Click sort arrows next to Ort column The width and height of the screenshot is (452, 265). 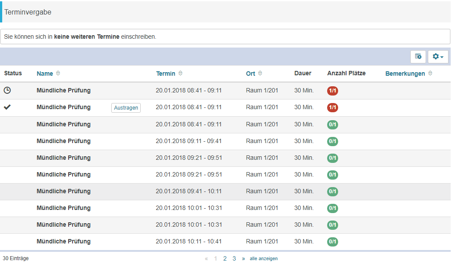[260, 74]
